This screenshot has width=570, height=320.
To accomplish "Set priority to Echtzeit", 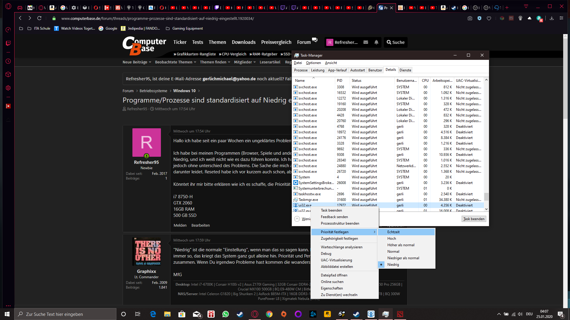I will pos(393,232).
